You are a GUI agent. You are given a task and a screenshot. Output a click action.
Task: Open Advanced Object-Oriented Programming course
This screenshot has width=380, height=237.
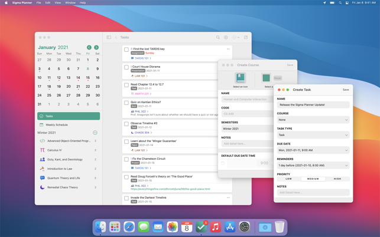(x=69, y=141)
